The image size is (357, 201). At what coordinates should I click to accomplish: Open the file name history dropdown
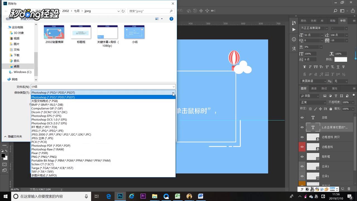click(174, 87)
